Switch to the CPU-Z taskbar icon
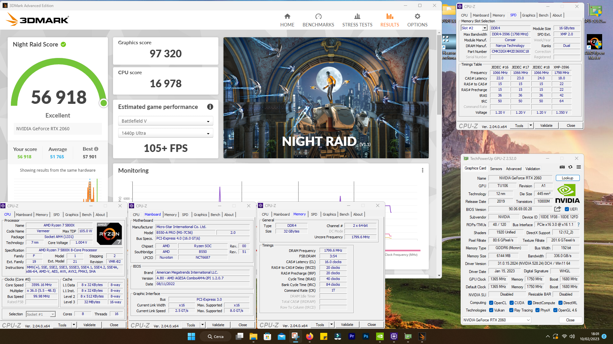The width and height of the screenshot is (613, 344). pyautogui.click(x=394, y=336)
